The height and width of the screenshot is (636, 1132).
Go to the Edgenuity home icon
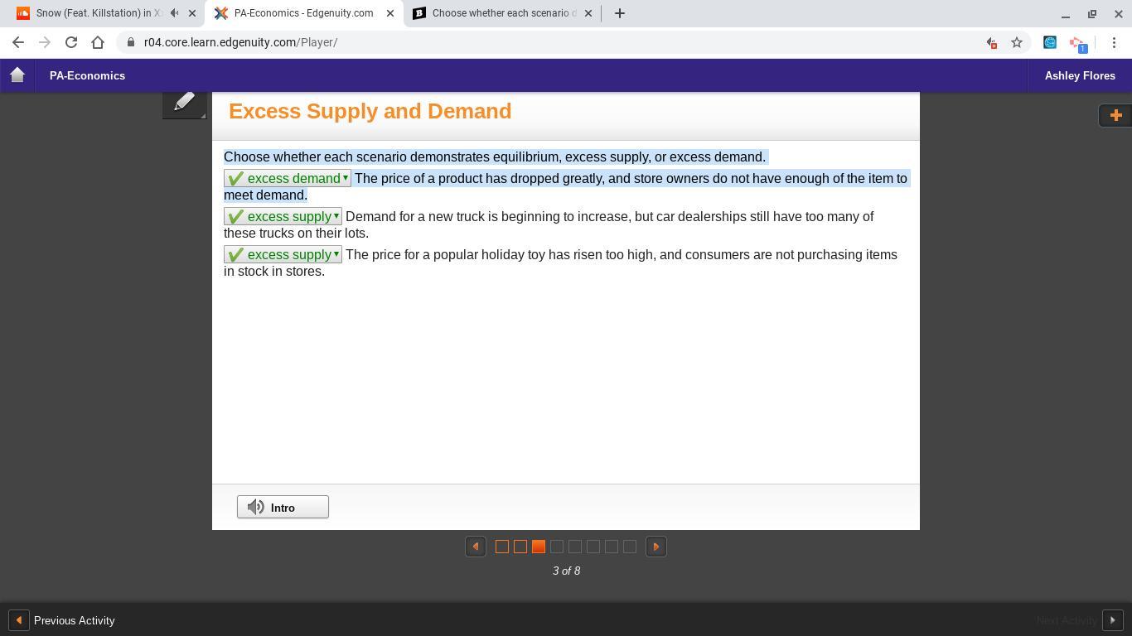point(17,75)
